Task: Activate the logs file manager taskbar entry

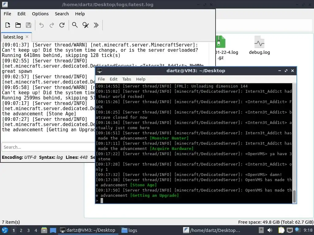Action: [129, 230]
